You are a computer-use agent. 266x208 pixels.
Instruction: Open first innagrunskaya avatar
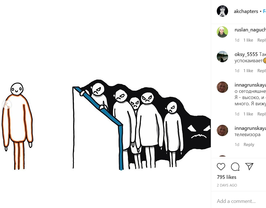[x=222, y=87]
